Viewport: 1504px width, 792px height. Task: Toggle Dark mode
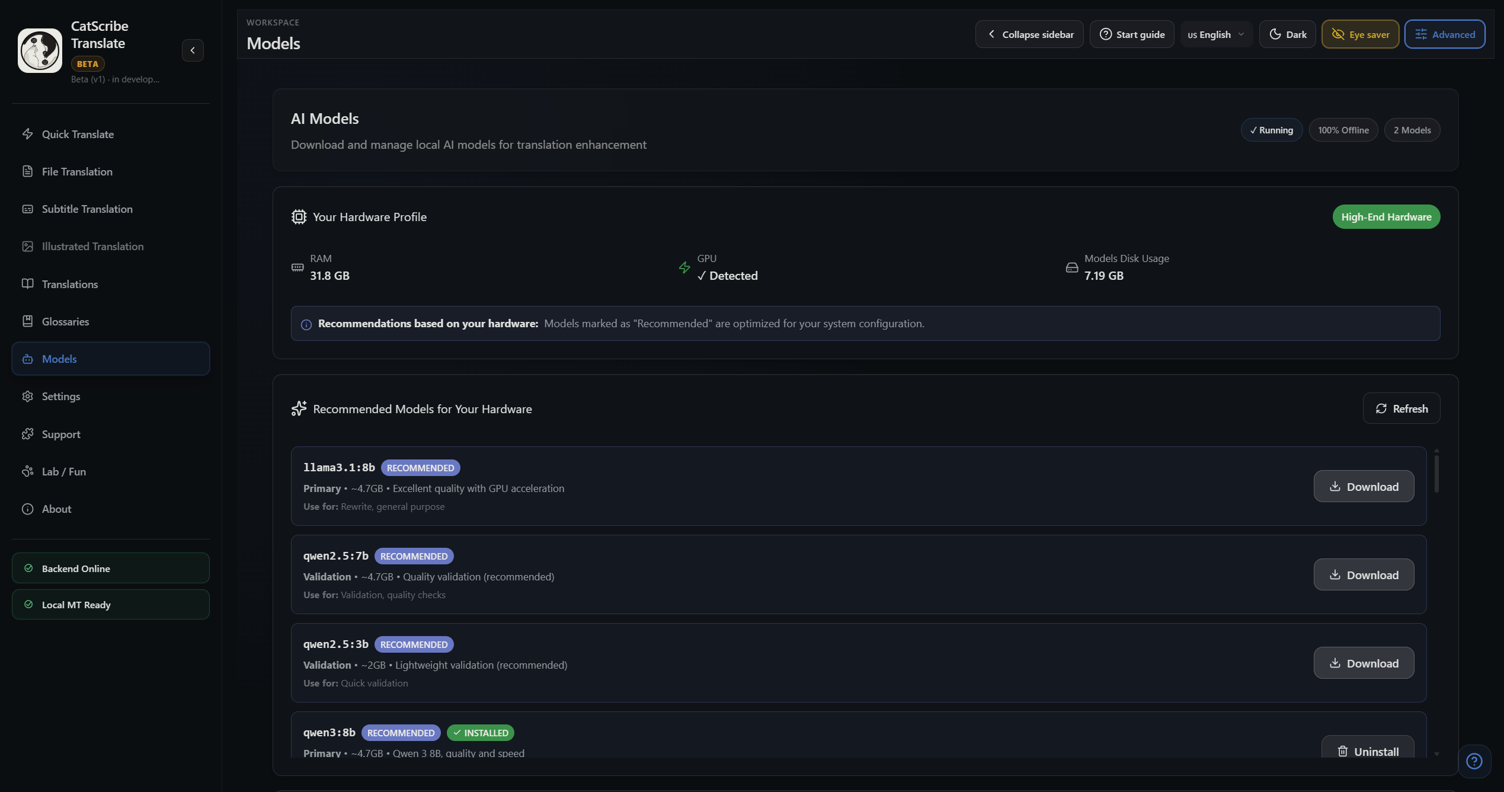[1287, 34]
